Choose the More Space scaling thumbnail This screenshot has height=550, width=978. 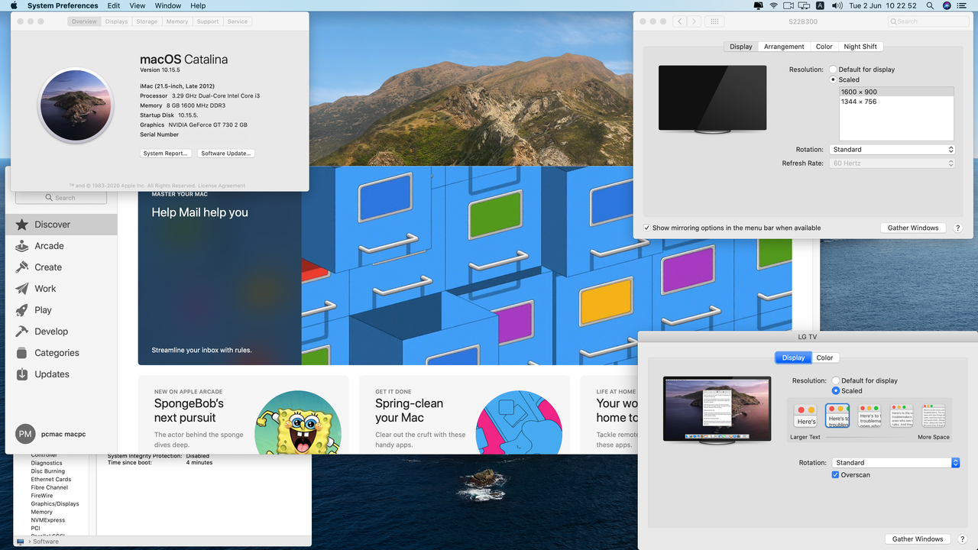click(933, 416)
